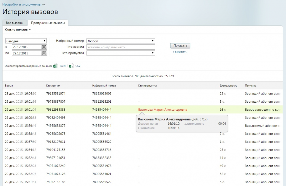
Task: Focus the Кто звонил input field
Action: 120,47
